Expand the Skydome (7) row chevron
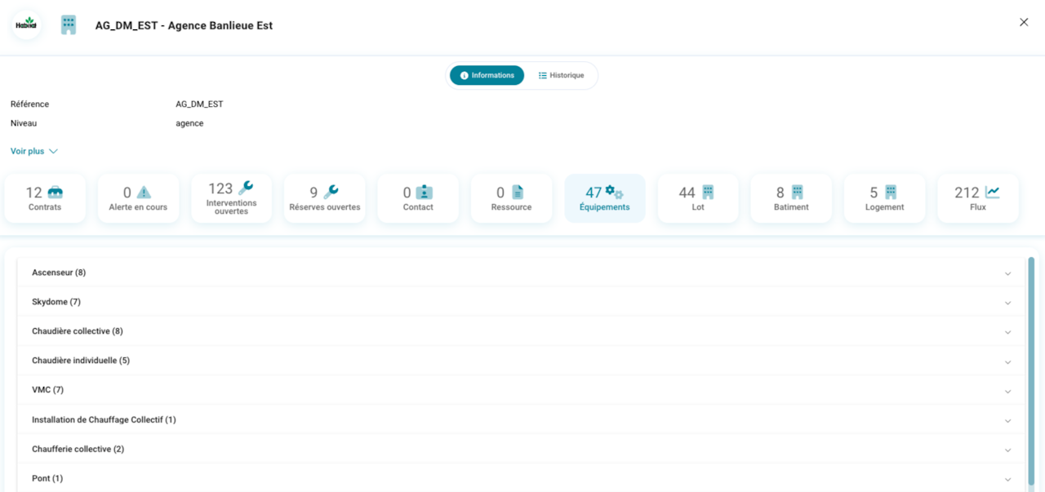This screenshot has width=1045, height=492. click(1007, 303)
